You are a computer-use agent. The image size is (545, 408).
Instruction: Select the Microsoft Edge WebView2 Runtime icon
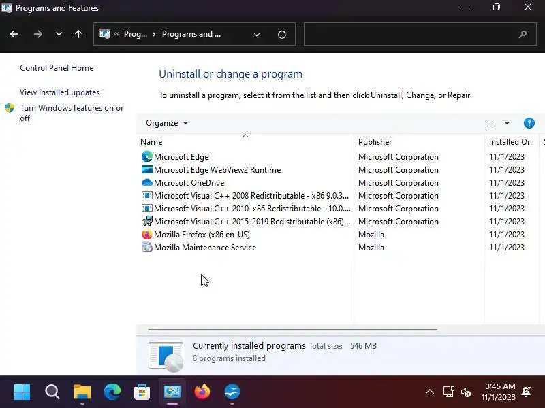[147, 169]
